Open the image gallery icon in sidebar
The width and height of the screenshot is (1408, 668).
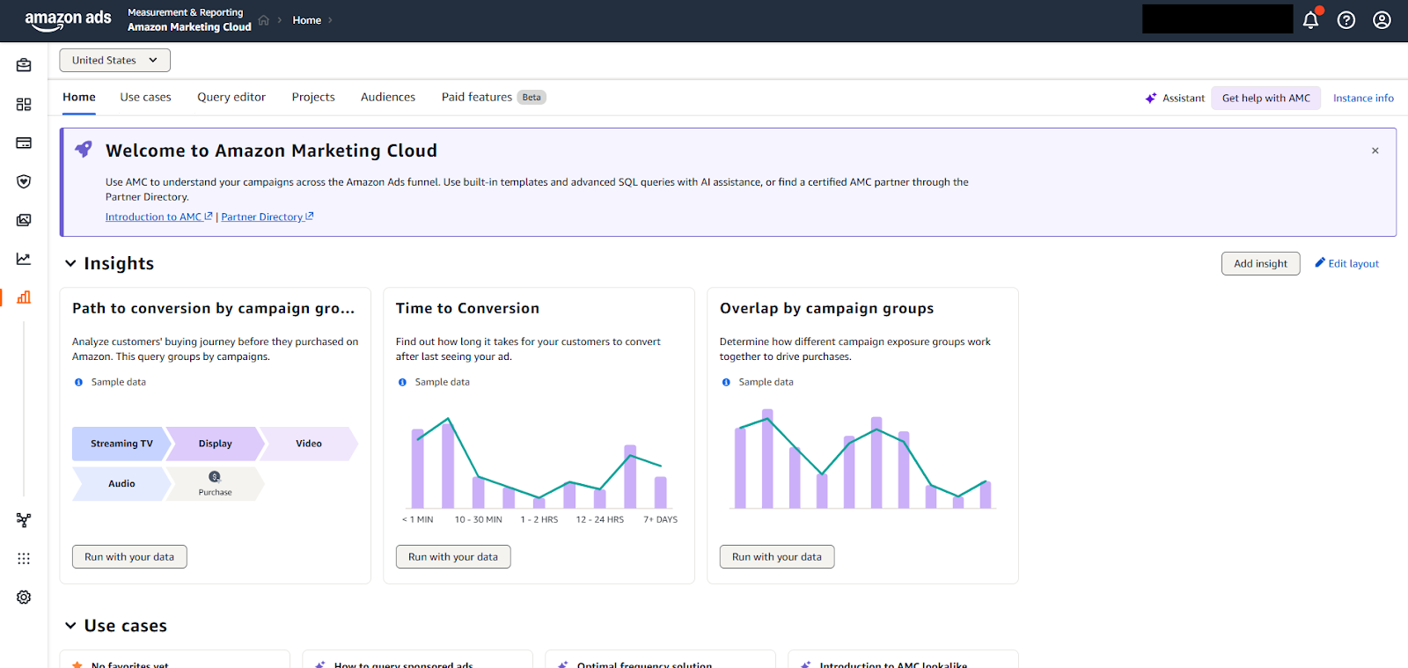[24, 220]
